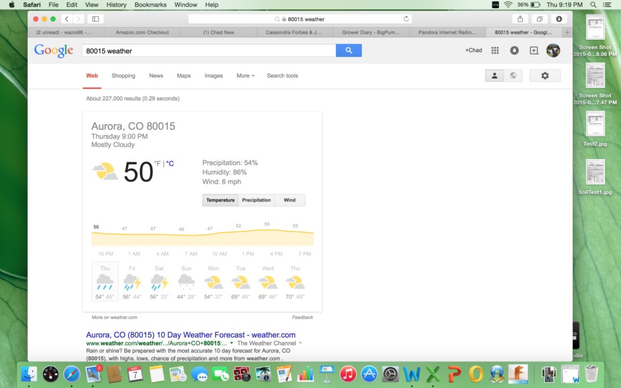
Task: Open the search settings gear
Action: click(545, 76)
